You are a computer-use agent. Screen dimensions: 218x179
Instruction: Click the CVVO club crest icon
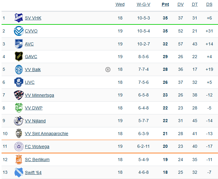click(x=19, y=31)
